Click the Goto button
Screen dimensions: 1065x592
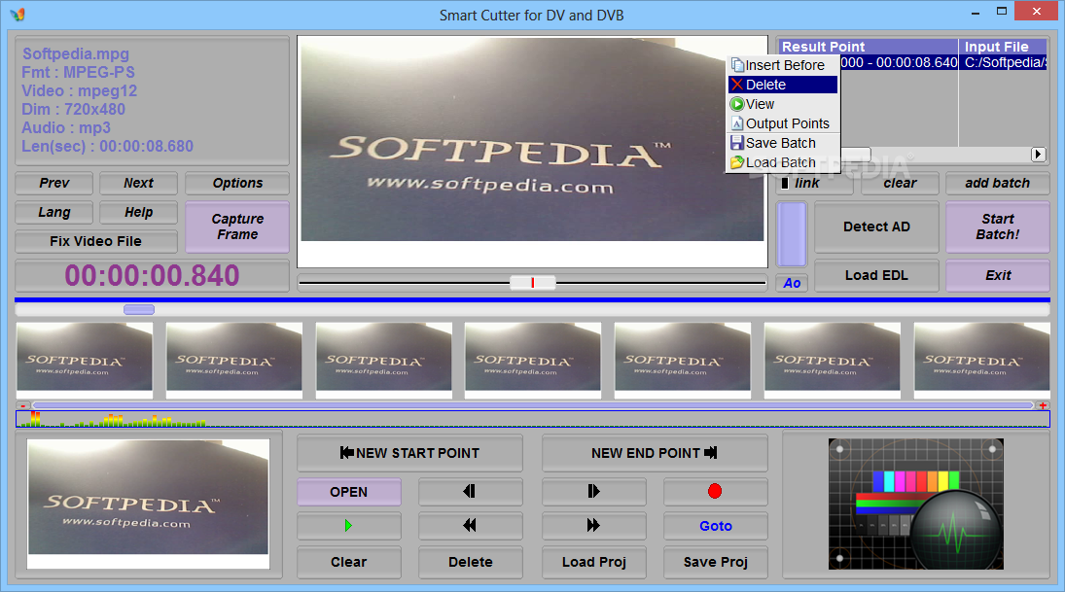[715, 526]
